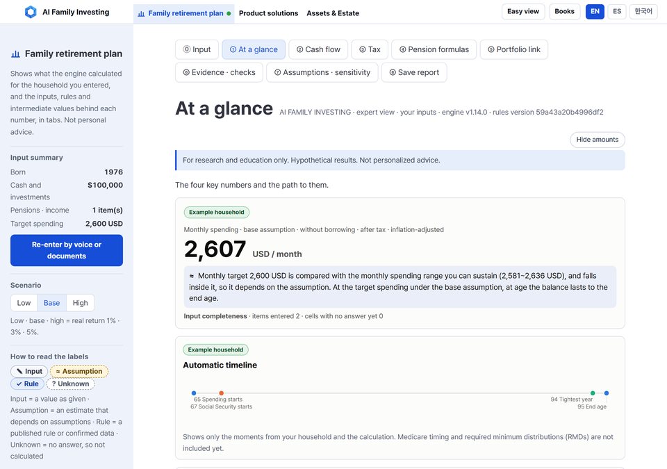Click the Assumption label chip in the legend
The height and width of the screenshot is (469, 667).
click(x=79, y=372)
